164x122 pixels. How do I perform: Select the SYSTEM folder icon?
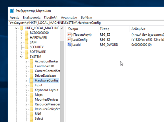click(x=26, y=56)
